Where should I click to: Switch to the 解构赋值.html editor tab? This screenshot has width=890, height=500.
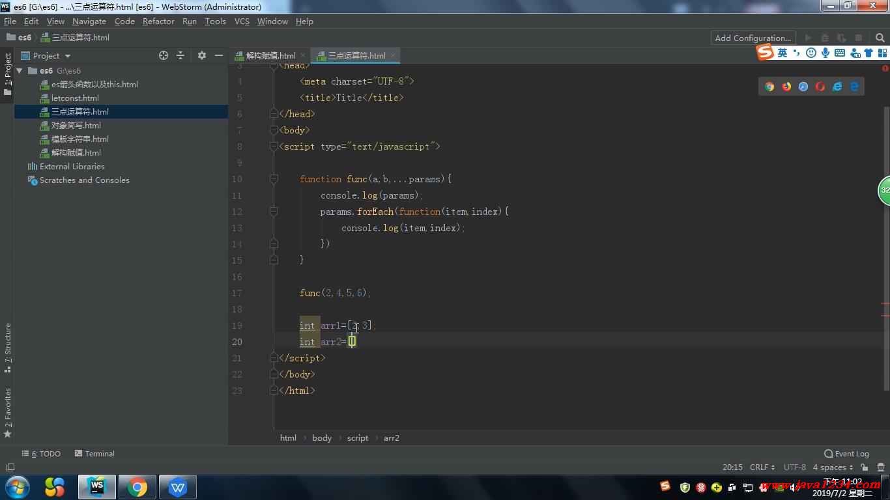270,55
